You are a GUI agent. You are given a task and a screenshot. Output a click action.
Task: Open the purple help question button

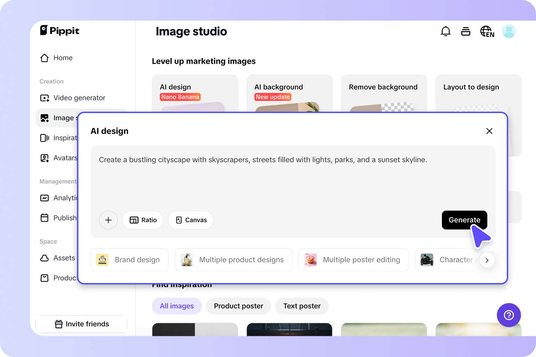pos(509,315)
